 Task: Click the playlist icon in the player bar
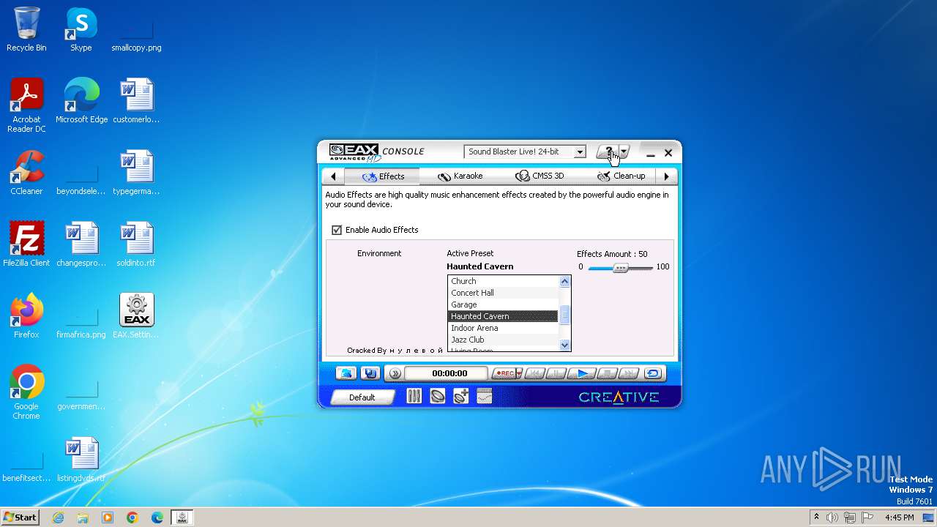[x=370, y=373]
